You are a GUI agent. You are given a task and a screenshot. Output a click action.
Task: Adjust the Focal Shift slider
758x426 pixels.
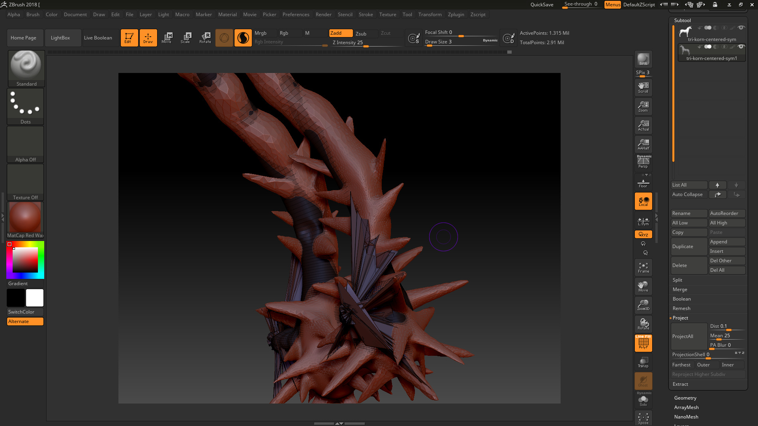pyautogui.click(x=461, y=33)
